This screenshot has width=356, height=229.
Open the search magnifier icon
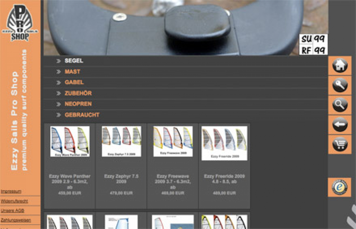pyautogui.click(x=340, y=105)
